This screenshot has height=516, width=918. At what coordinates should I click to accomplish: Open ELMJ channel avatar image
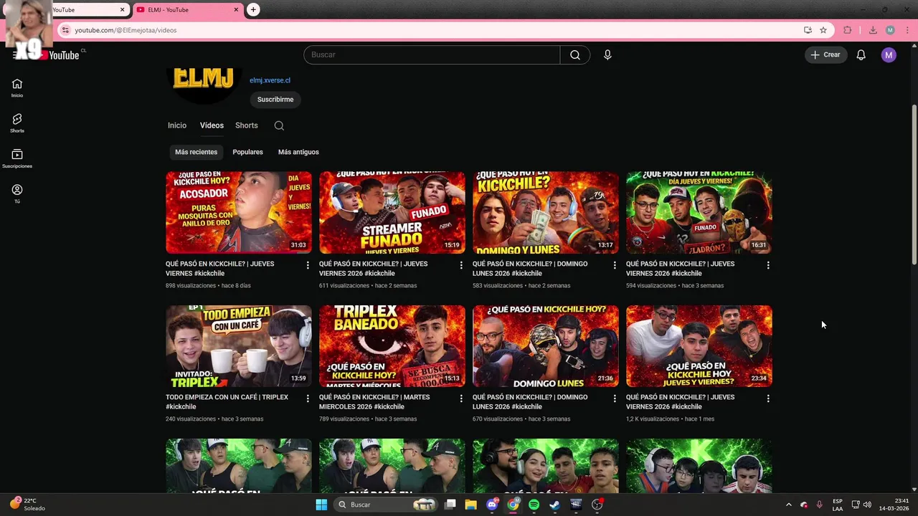coord(203,85)
